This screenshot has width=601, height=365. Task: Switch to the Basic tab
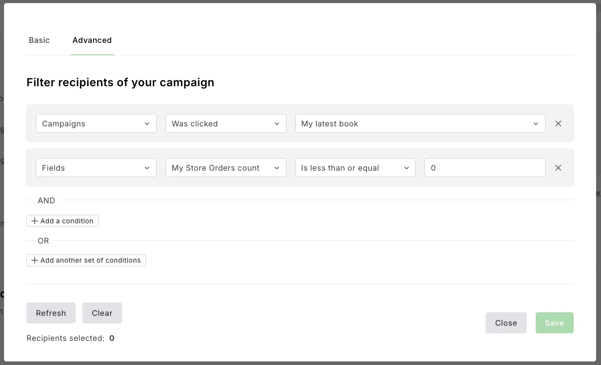point(39,40)
